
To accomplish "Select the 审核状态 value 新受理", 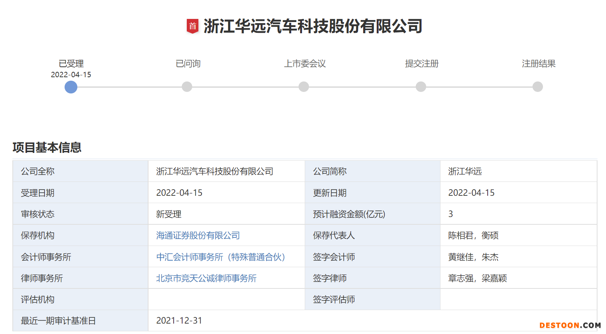I will point(167,214).
